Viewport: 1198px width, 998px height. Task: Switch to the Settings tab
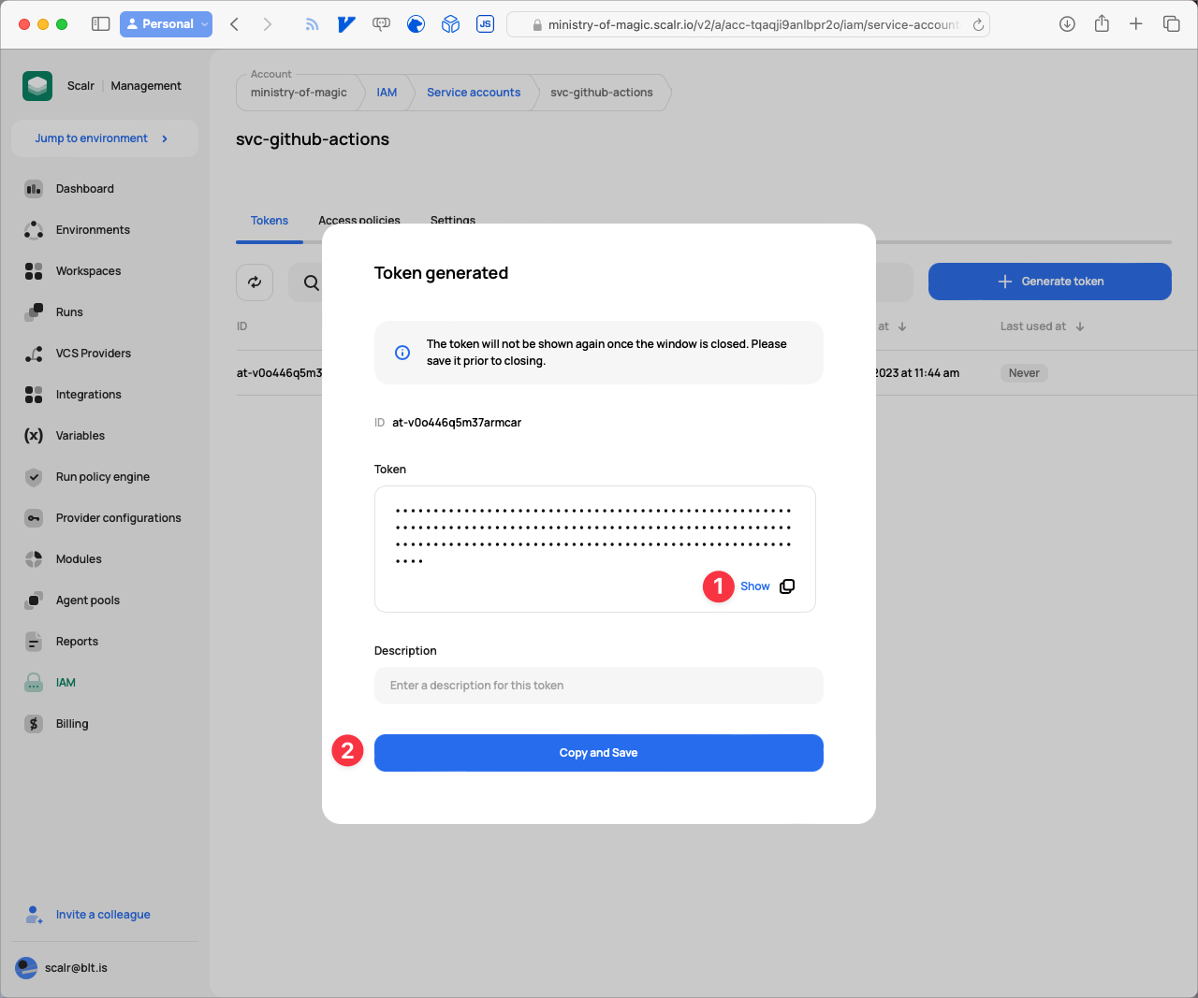453,220
